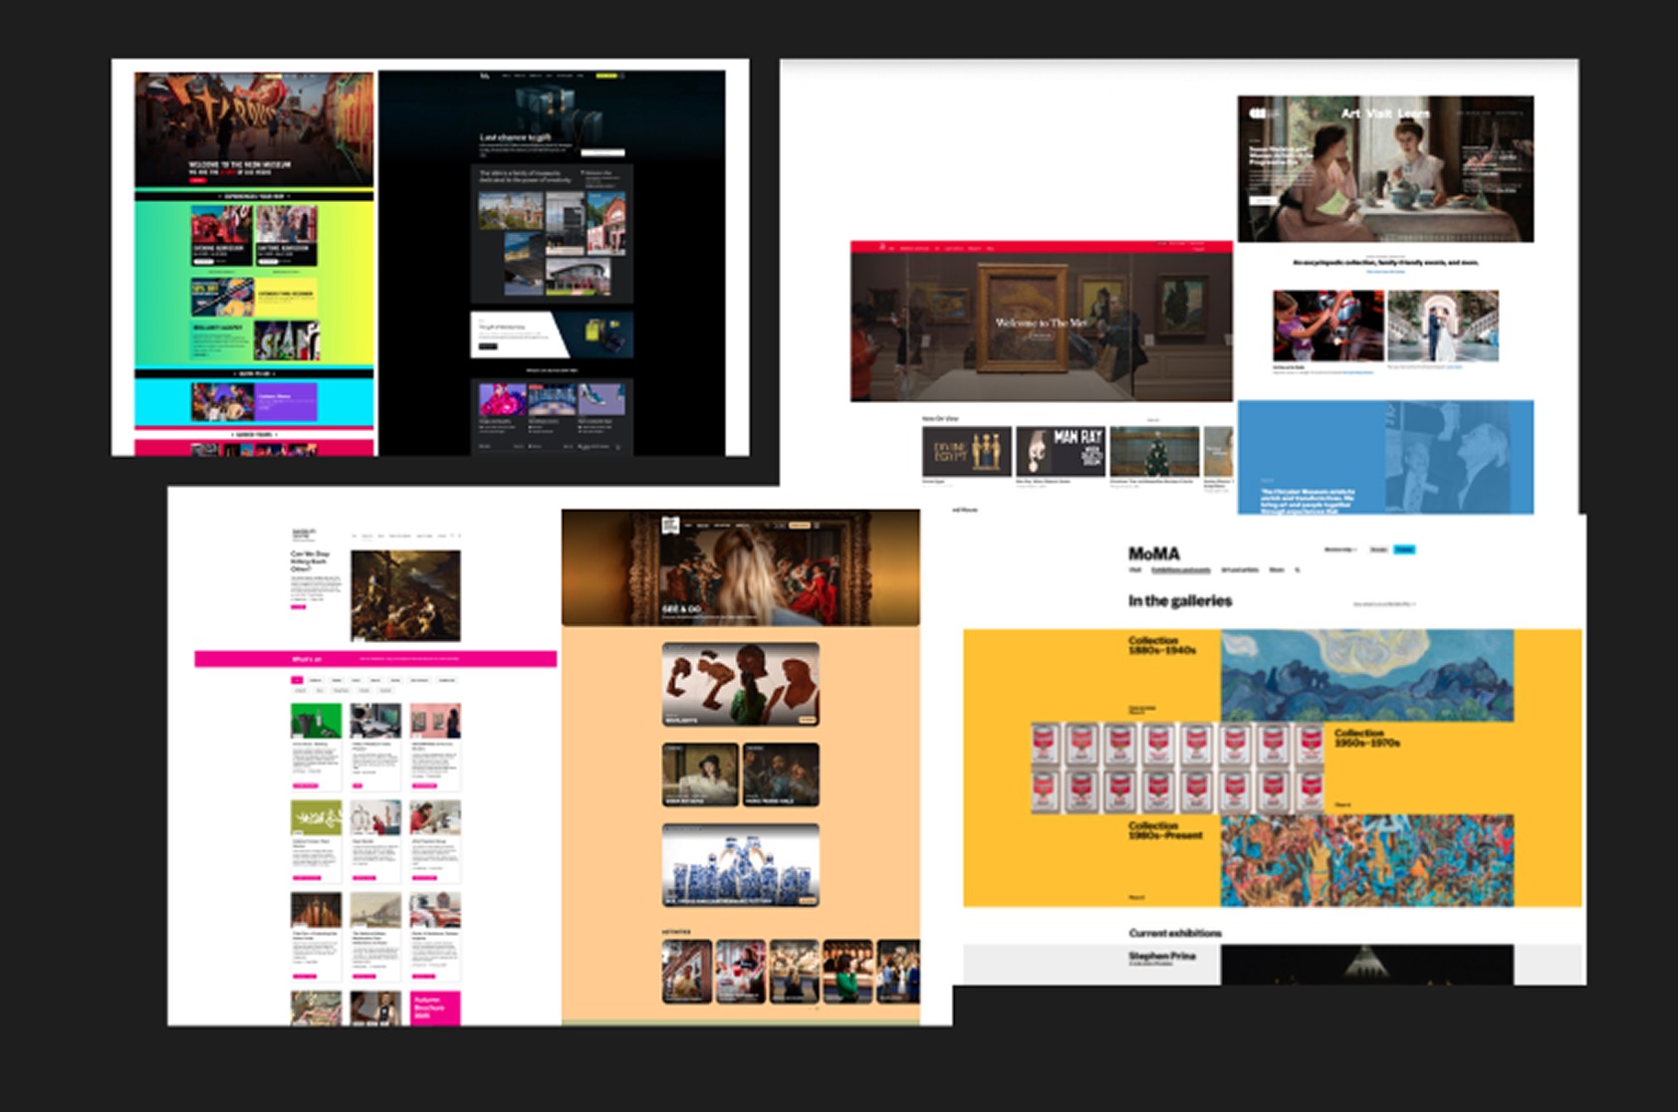The image size is (1678, 1112).
Task: Click the colorful crowd painting on MoMA page
Action: [x=1367, y=860]
